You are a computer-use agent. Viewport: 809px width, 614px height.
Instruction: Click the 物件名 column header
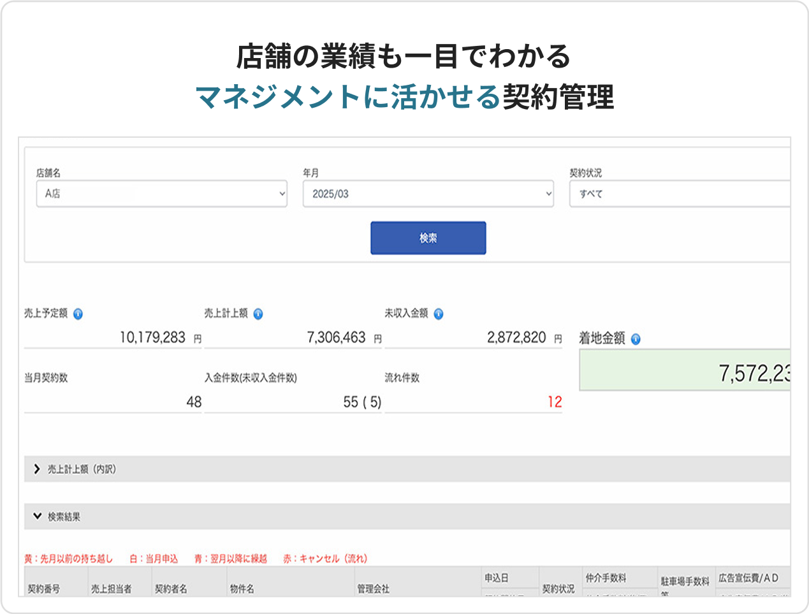pos(242,588)
